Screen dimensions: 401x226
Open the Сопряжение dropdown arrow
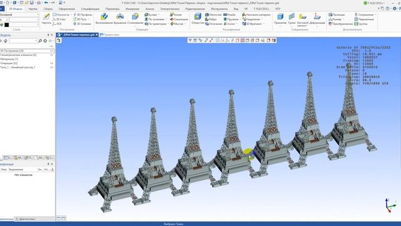tap(375, 15)
